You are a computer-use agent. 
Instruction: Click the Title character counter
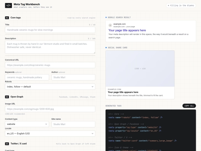pyautogui.click(x=92, y=25)
